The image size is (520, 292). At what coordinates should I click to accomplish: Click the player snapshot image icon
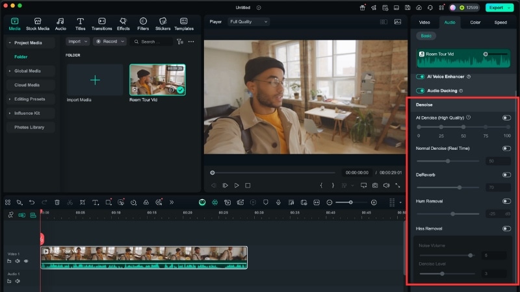398,22
